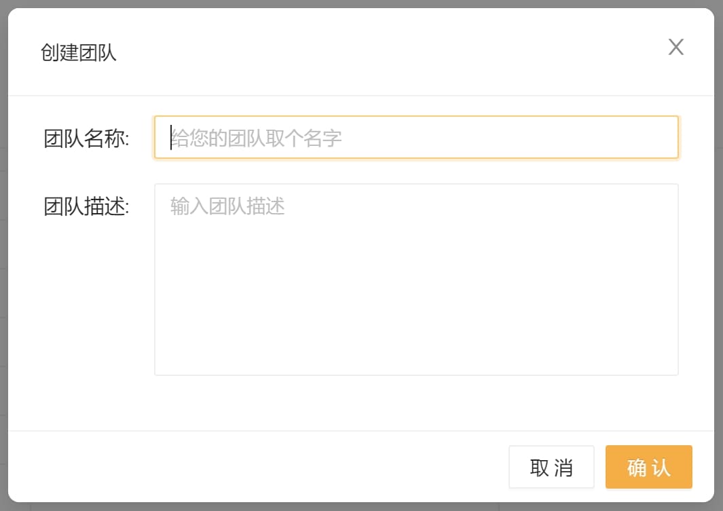Screen dimensions: 723x511
Task: Click the 创建团队 dialog title
Action: coord(79,53)
